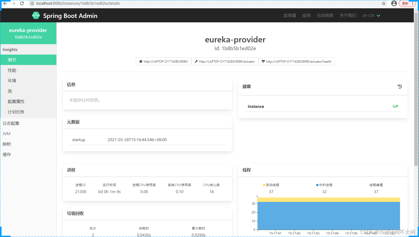
Task: Go back with the browser back arrow
Action: (x=5, y=3)
